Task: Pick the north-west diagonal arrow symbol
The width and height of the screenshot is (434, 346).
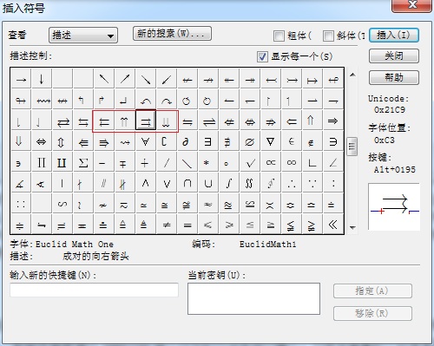Action: point(104,79)
